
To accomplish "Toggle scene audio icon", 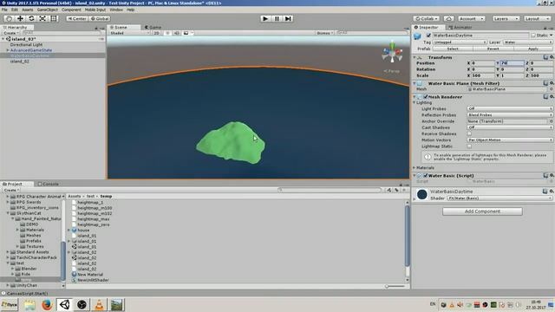I will (x=176, y=33).
